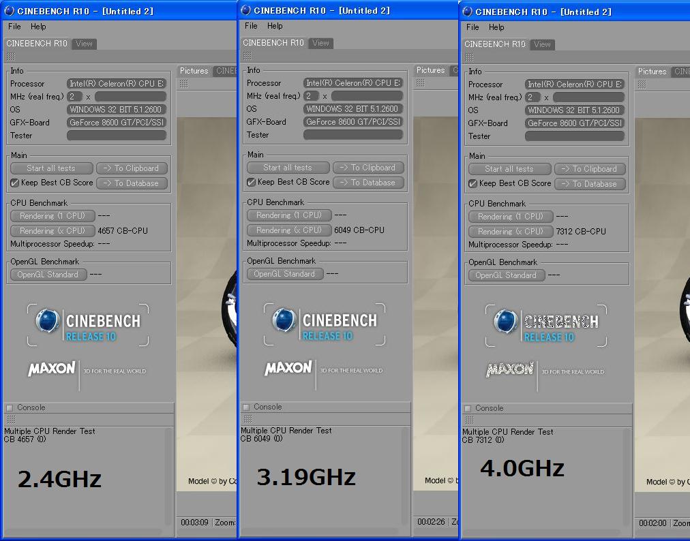Viewport: 690px width, 541px height.
Task: Click grip icon below Pictures tab, 2.4GHz window
Action: 184,84
